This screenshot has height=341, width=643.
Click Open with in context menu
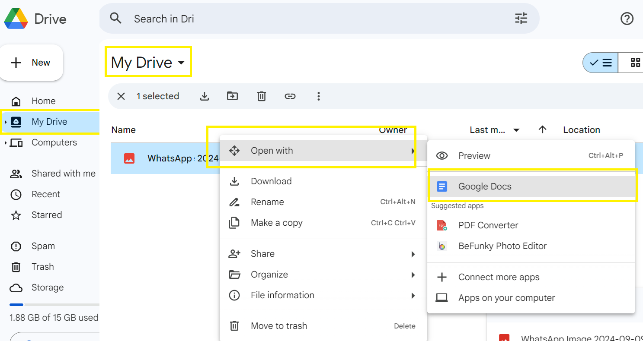point(323,151)
